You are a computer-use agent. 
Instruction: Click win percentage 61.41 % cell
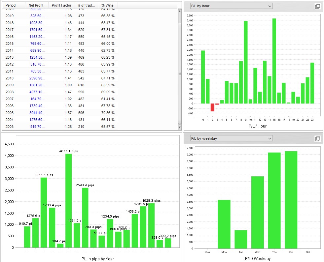pos(108,99)
